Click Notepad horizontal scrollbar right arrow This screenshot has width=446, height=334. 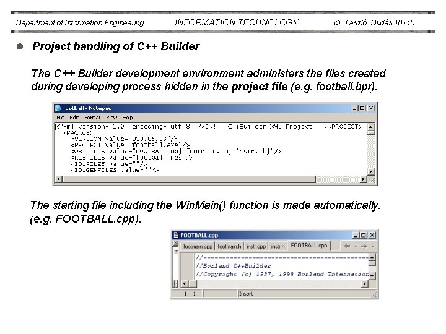[363, 179]
